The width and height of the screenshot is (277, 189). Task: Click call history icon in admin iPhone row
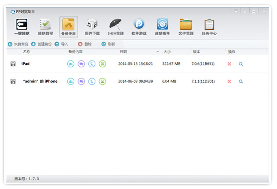point(92,81)
